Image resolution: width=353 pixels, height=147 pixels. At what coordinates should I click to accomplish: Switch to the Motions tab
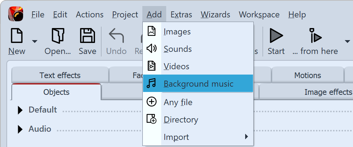click(307, 75)
